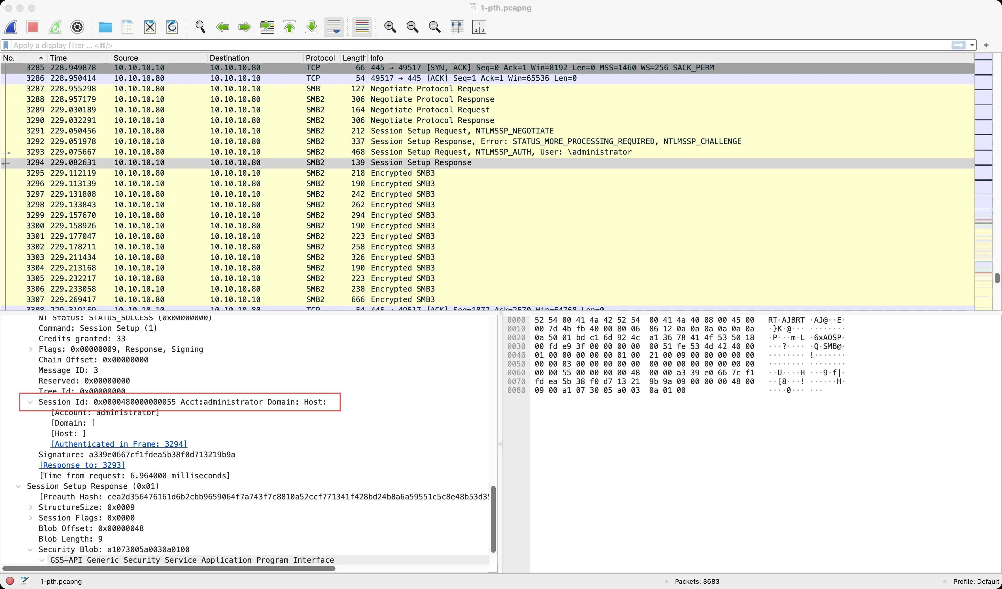The image size is (1002, 589).
Task: Click the Find packet magnifier icon
Action: point(200,27)
